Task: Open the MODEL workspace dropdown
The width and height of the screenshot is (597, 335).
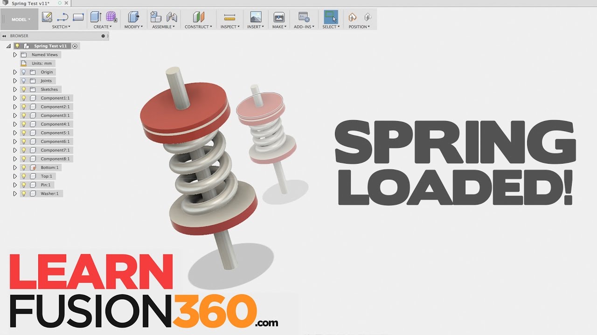Action: tap(21, 20)
